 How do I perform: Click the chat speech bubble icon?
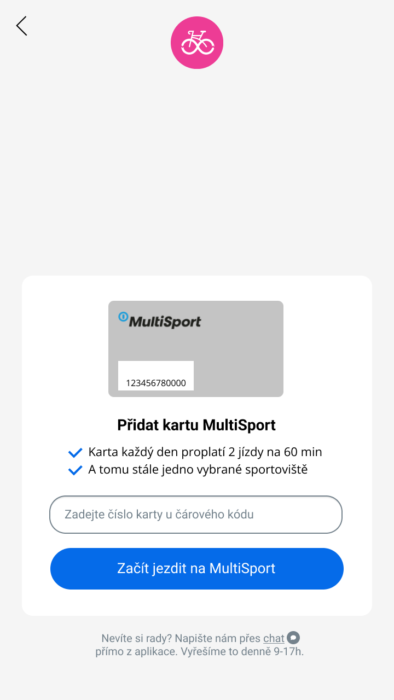pyautogui.click(x=294, y=638)
